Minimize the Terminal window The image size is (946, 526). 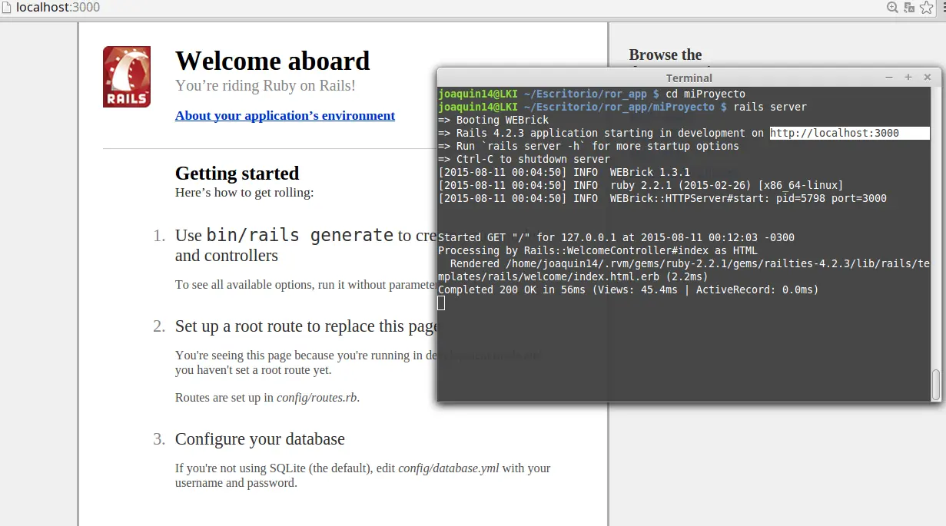point(889,78)
